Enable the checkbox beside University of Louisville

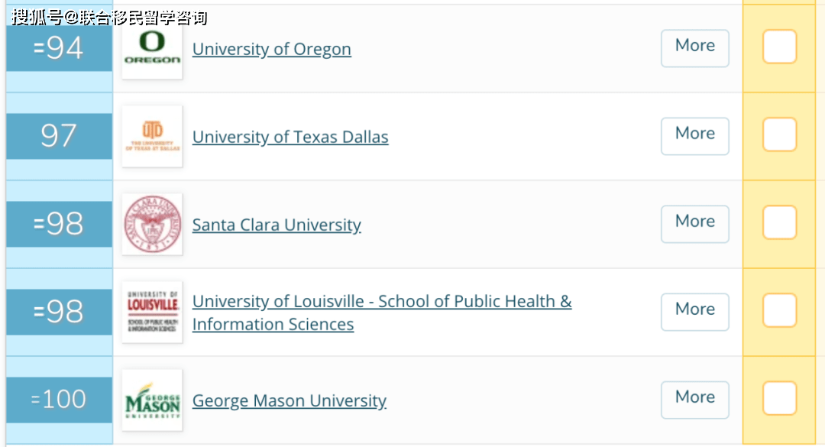tap(779, 311)
